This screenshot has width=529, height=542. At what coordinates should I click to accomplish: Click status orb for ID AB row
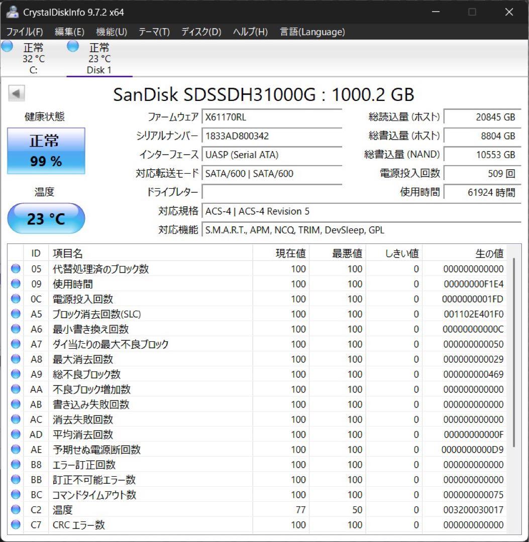click(16, 404)
